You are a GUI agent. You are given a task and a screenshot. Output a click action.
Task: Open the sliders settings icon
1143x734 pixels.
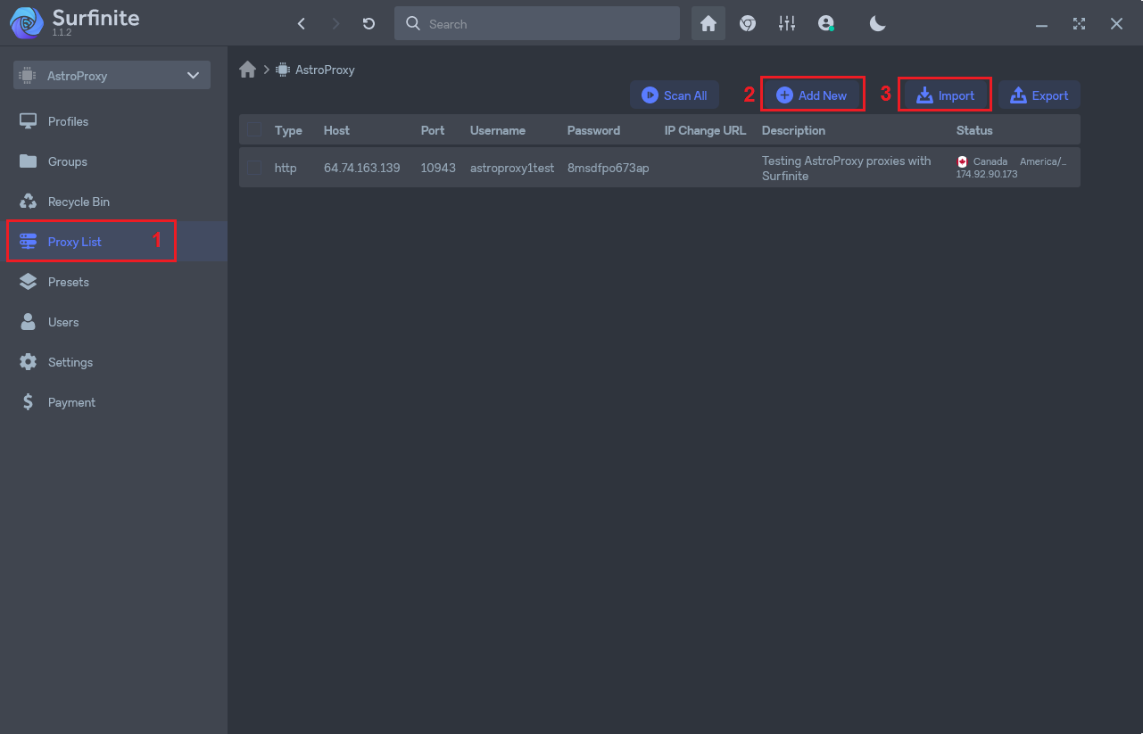(x=787, y=24)
